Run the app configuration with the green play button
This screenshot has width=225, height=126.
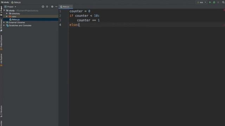[210, 2]
